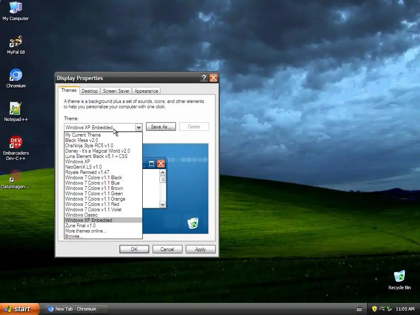Choose Black Mesa v2.0 theme
Viewport: 420px width, 315px height.
coord(103,140)
